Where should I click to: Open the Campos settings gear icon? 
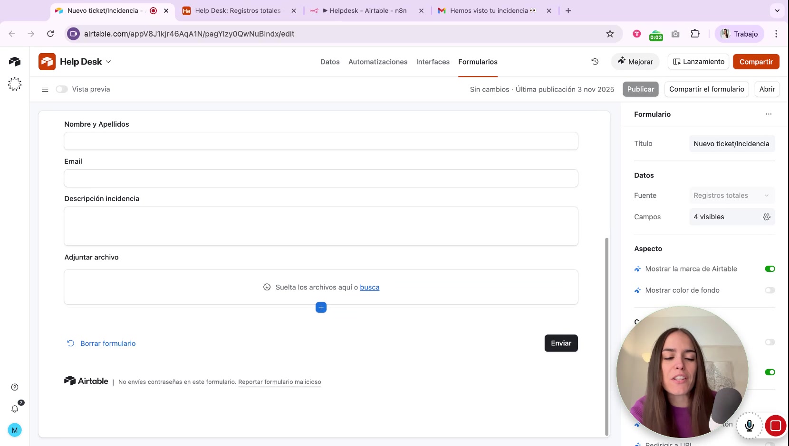point(766,217)
